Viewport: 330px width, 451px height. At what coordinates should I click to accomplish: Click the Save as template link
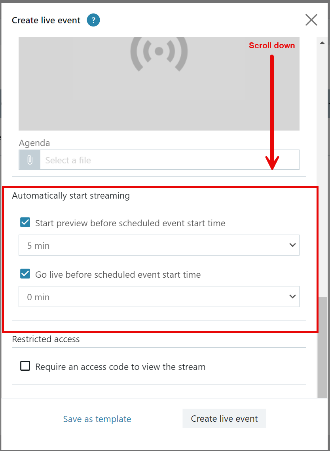tap(97, 419)
